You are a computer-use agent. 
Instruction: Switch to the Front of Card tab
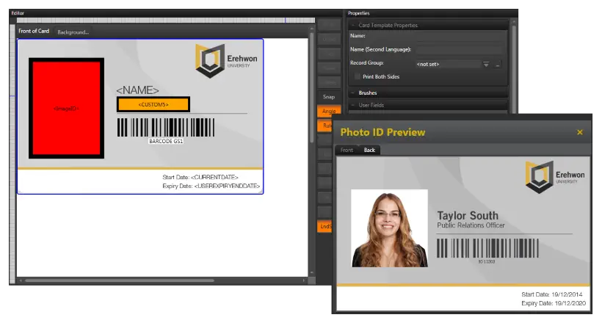pyautogui.click(x=34, y=31)
